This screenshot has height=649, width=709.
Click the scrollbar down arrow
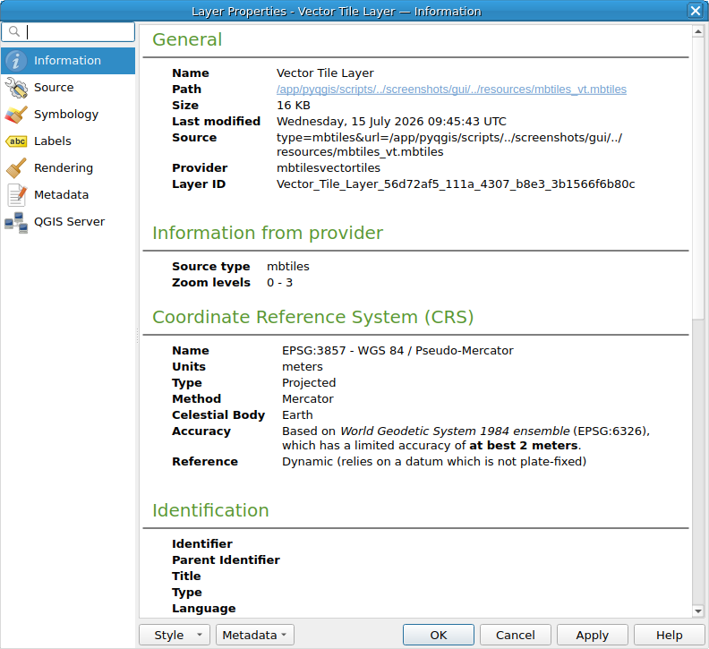click(697, 611)
